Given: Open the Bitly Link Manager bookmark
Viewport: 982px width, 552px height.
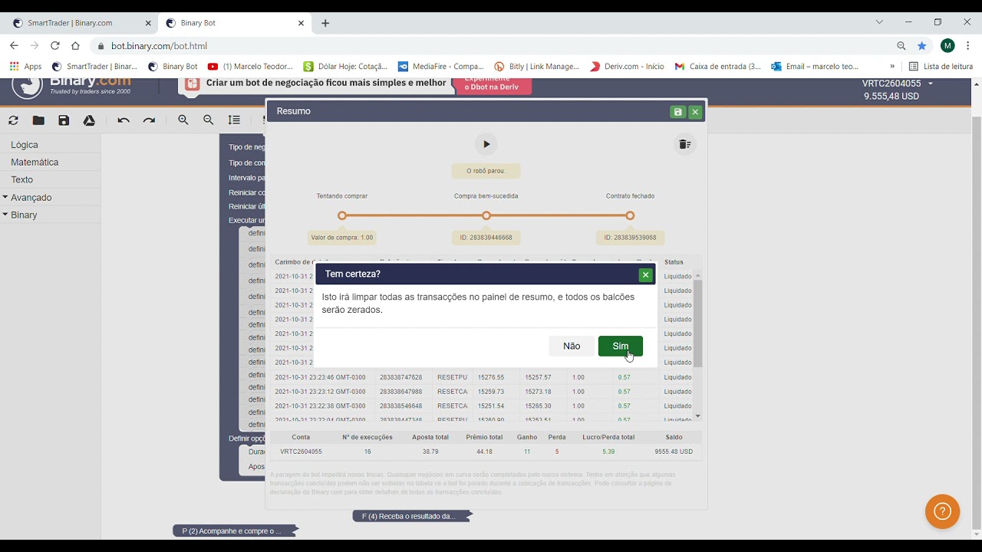Looking at the screenshot, I should [x=537, y=67].
